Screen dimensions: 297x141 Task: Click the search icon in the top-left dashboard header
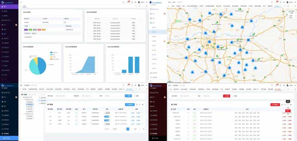coord(123,2)
